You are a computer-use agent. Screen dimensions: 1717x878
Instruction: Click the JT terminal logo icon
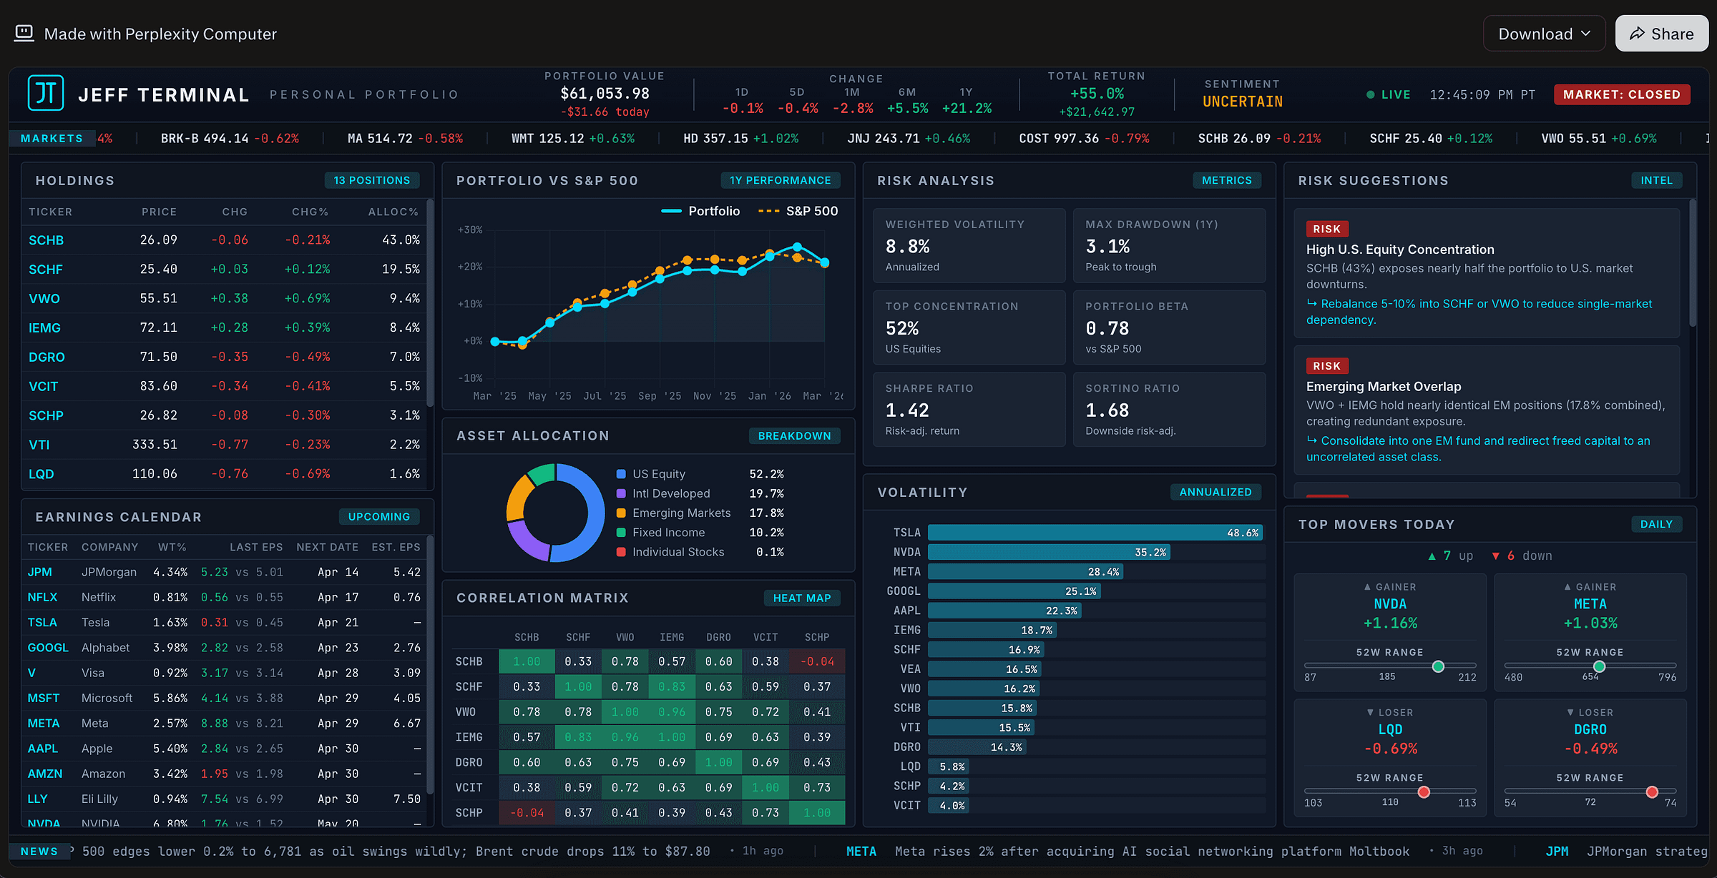(x=46, y=94)
